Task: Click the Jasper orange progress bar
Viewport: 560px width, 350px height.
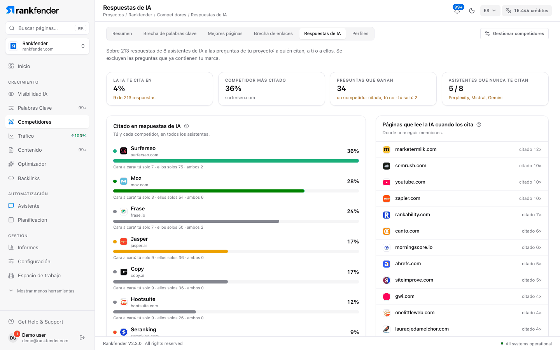Action: coord(170,251)
